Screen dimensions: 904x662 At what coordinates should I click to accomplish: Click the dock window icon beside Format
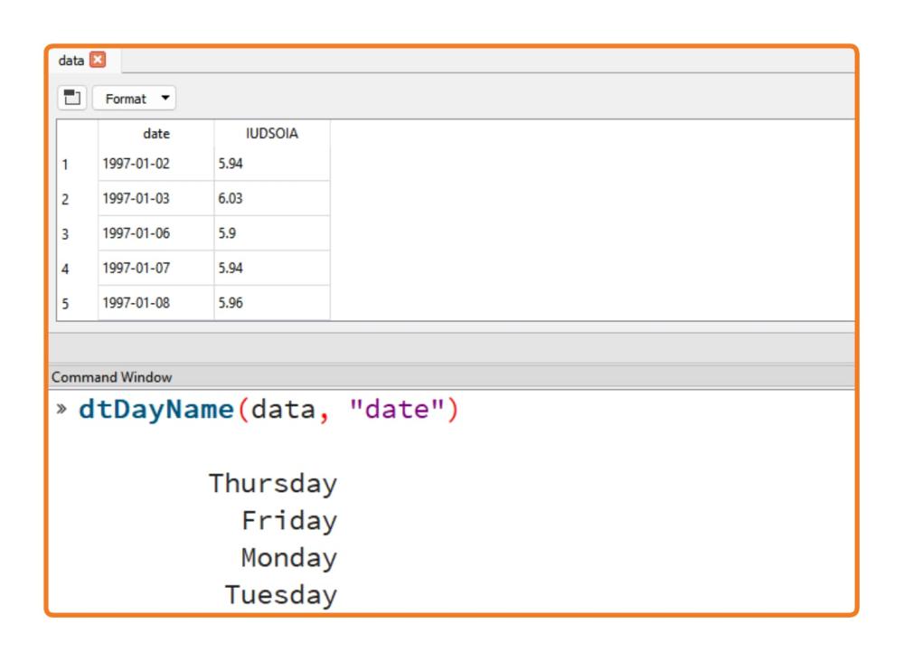pos(72,98)
